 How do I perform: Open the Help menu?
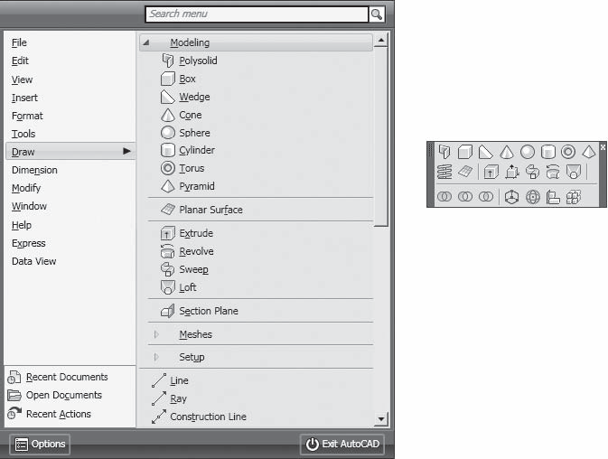pyautogui.click(x=22, y=225)
